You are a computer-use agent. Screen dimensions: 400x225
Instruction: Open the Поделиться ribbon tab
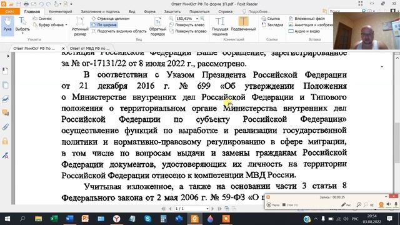click(199, 11)
